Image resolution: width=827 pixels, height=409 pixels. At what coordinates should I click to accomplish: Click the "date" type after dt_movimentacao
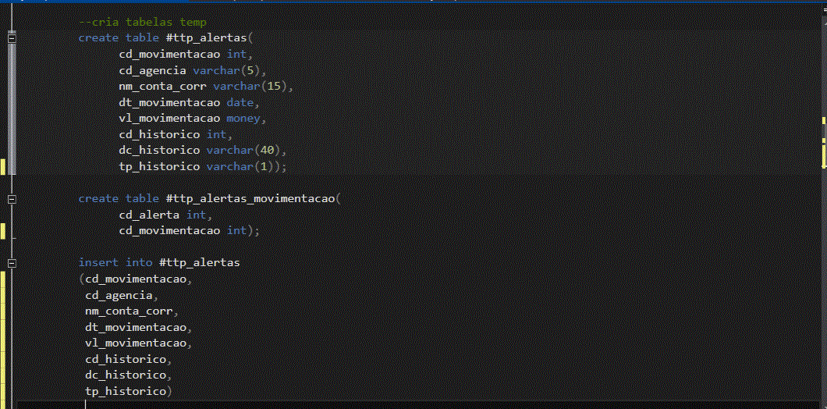(240, 102)
